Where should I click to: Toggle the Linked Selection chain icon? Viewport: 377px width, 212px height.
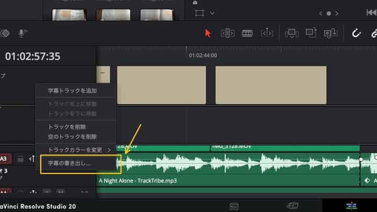click(374, 33)
